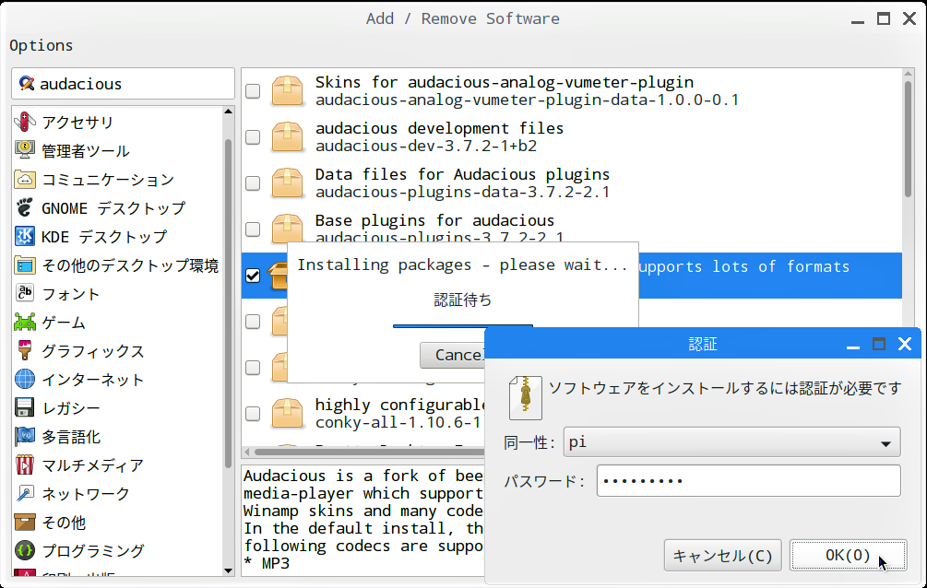
Task: Open the グラフィックス paintbrush icon
Action: (25, 350)
